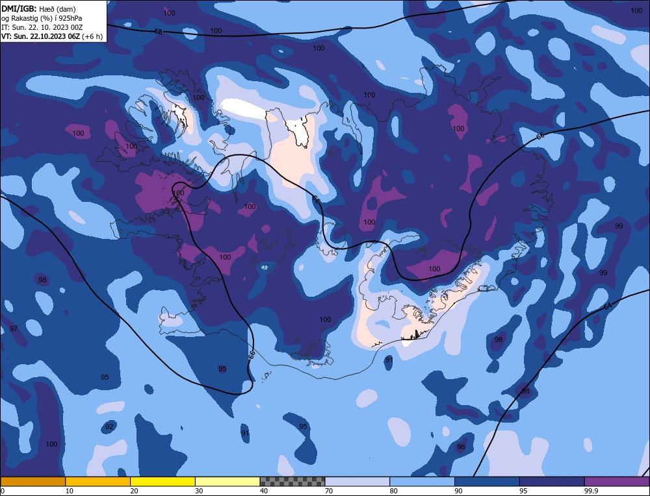
Task: Click the grey checkered 40–70 legend swatch
Action: pyautogui.click(x=292, y=482)
